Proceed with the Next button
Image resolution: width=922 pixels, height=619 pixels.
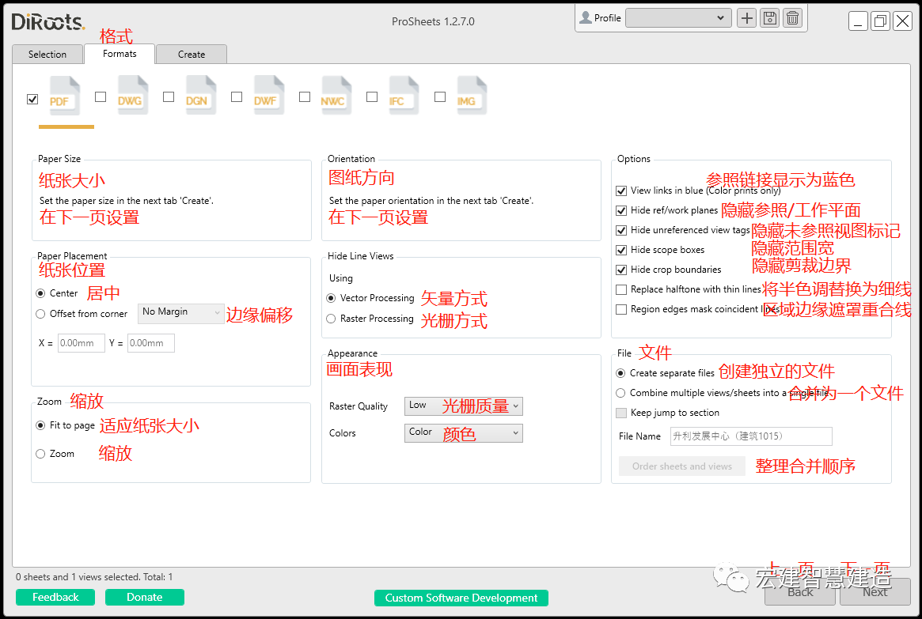click(875, 592)
